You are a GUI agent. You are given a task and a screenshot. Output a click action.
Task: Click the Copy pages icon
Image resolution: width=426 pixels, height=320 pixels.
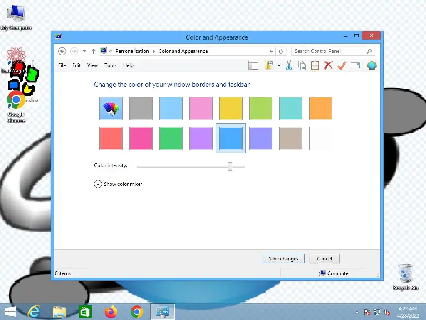(302, 65)
